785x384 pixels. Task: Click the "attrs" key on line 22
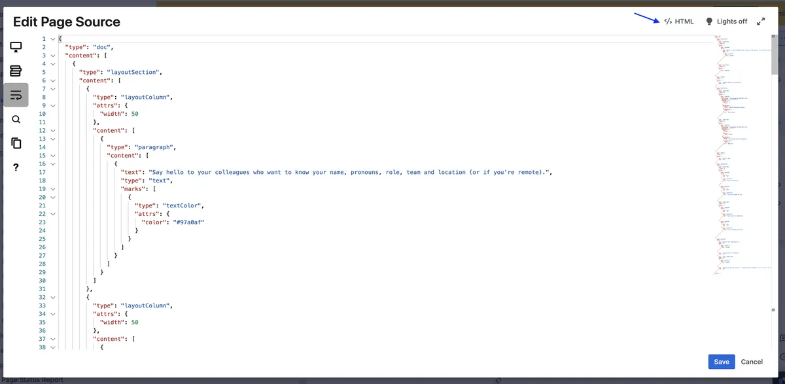(147, 214)
